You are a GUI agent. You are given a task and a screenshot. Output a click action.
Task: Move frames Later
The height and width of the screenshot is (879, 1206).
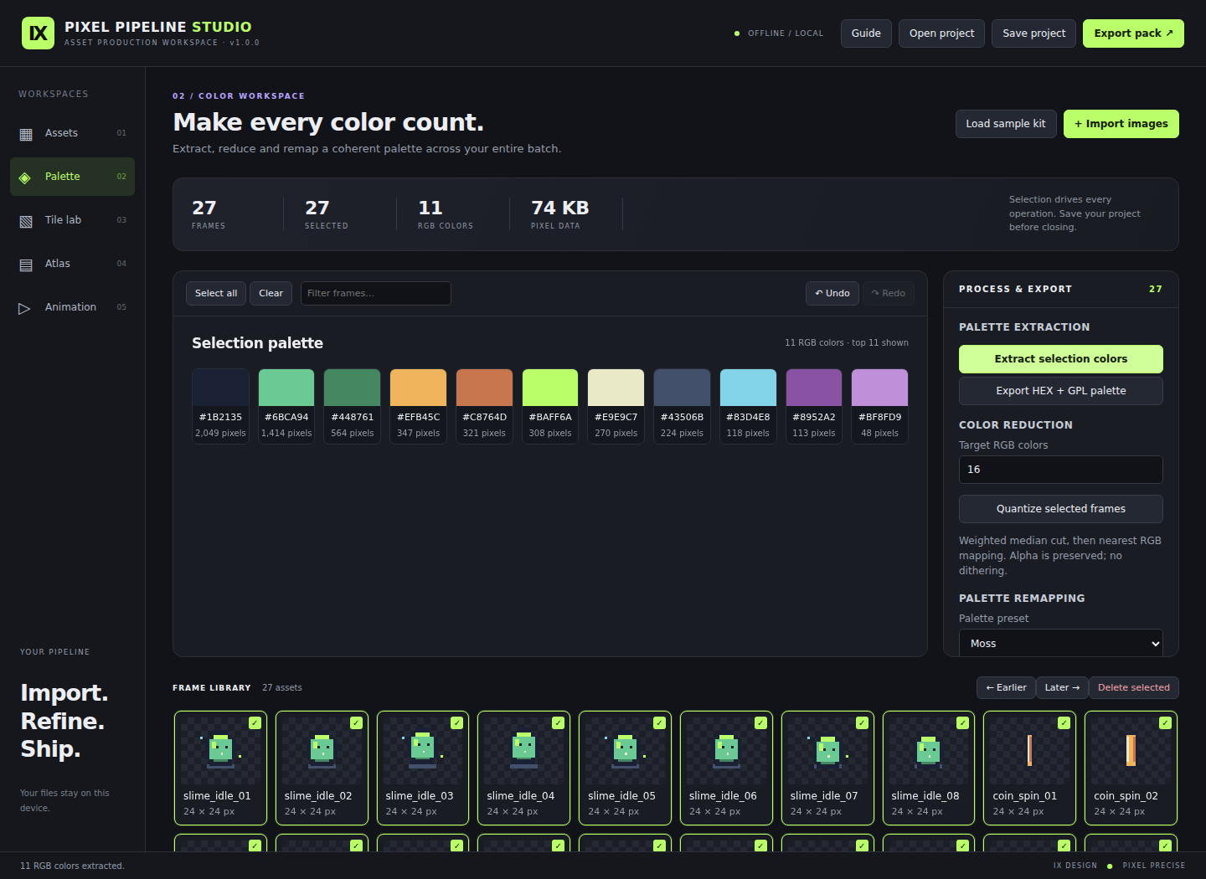point(1062,687)
